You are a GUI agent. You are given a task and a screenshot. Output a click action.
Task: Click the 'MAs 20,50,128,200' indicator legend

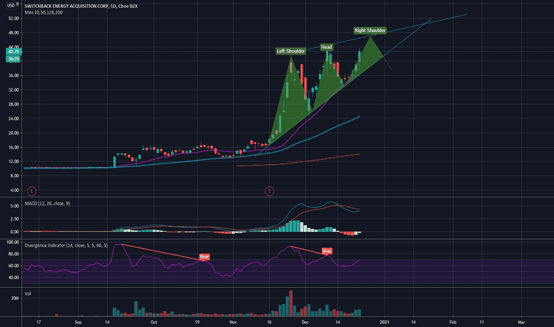pyautogui.click(x=43, y=12)
